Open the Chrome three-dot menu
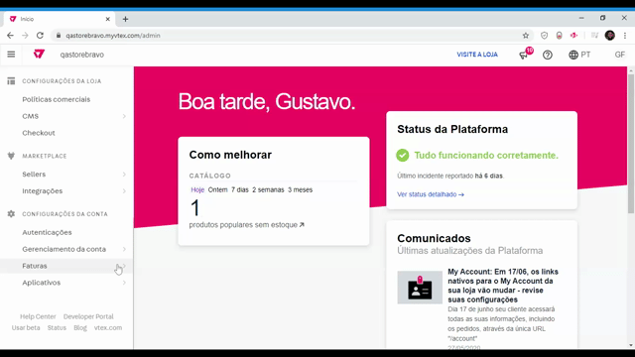The height and width of the screenshot is (357, 635). (625, 36)
